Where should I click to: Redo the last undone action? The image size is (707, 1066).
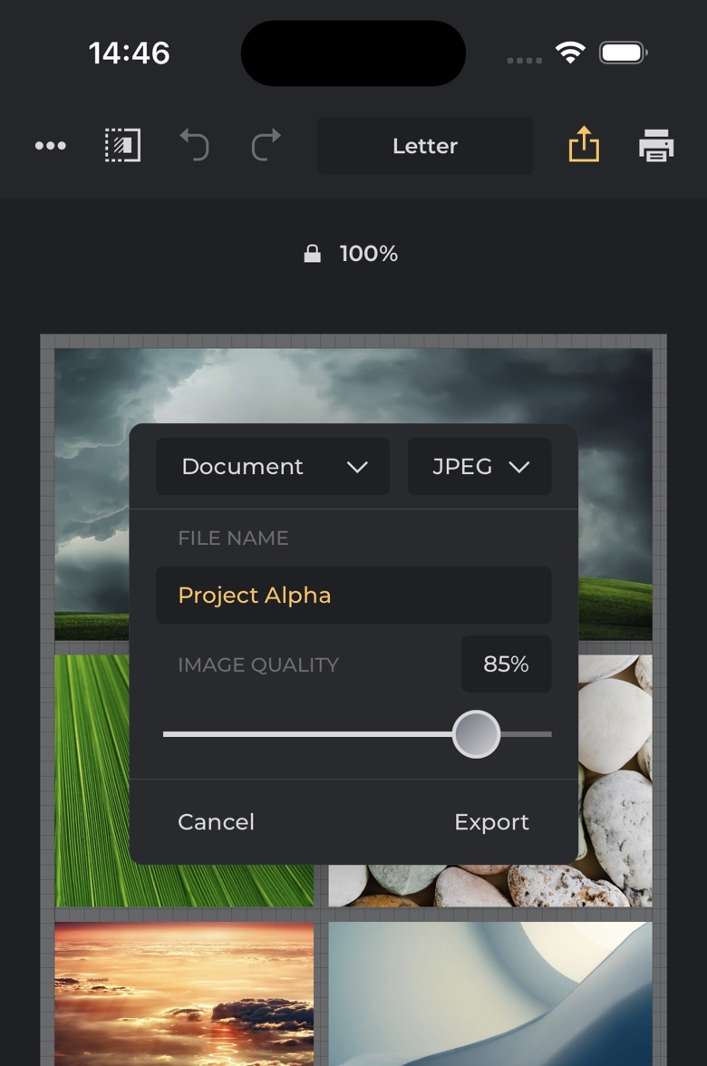pos(266,146)
